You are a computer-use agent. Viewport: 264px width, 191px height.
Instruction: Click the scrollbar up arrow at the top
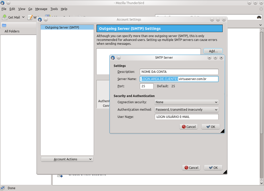tap(261, 30)
